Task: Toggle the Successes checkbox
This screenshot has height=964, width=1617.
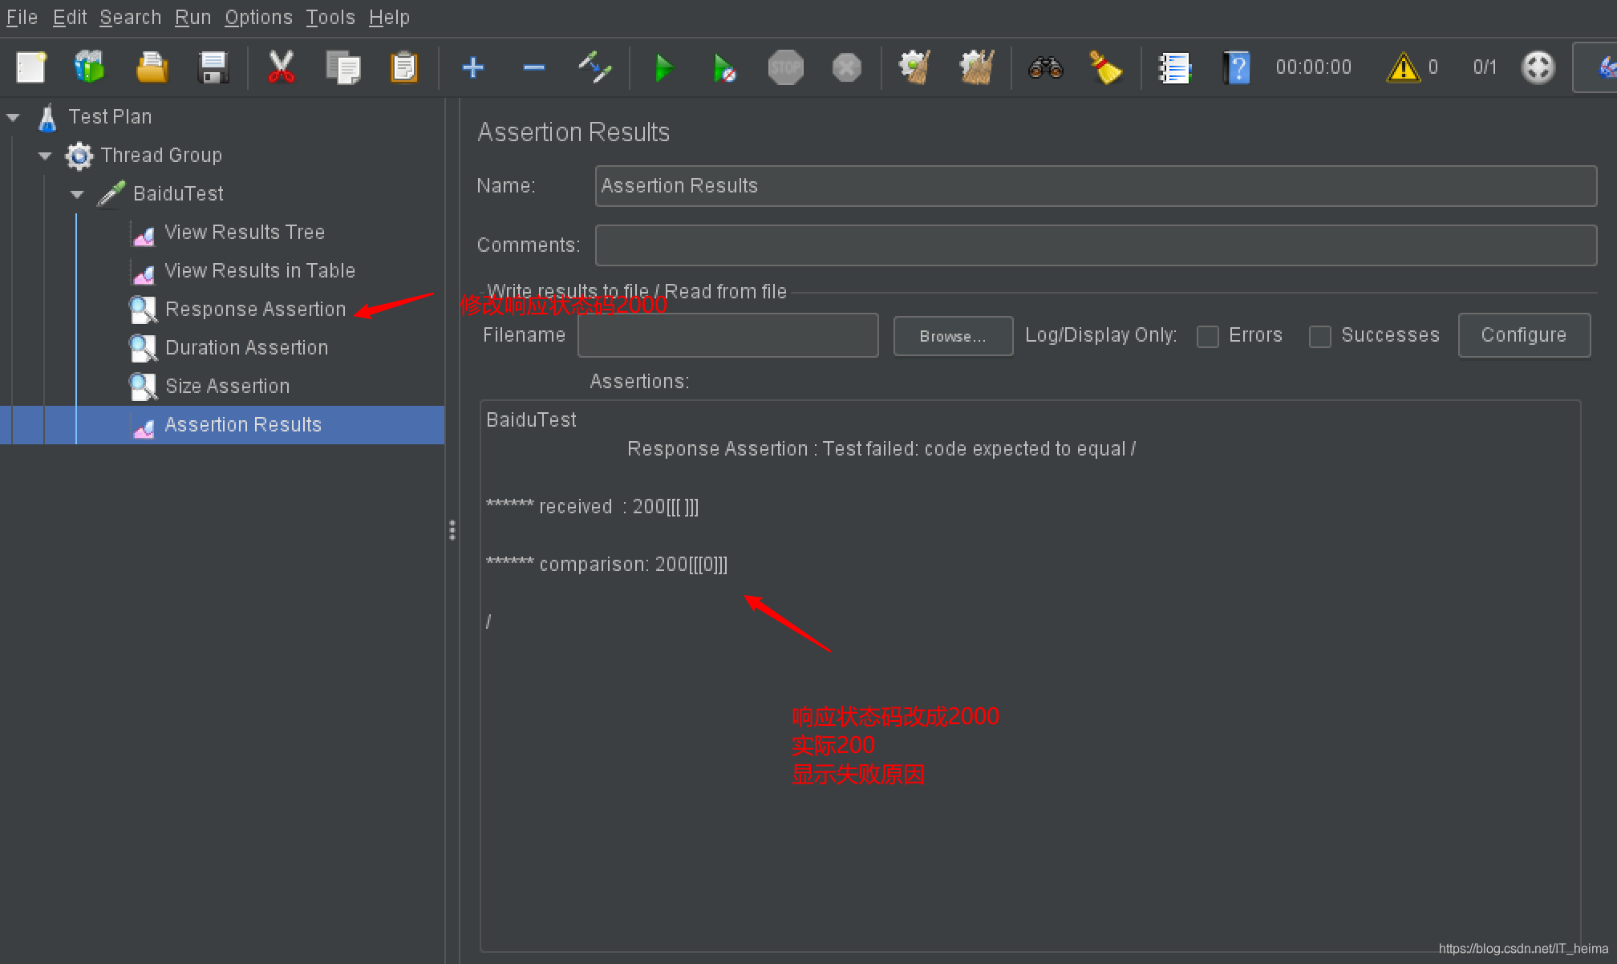Action: coord(1319,336)
